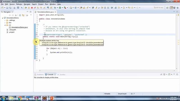Image resolution: width=180 pixels, height=101 pixels.
Task: Expand the bin folder
Action: point(5,23)
